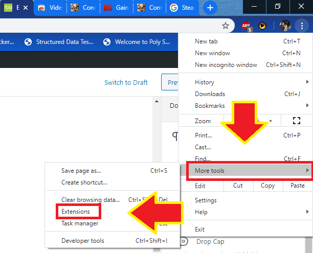
Task: Select Clear browsing data...
Action: click(x=113, y=200)
